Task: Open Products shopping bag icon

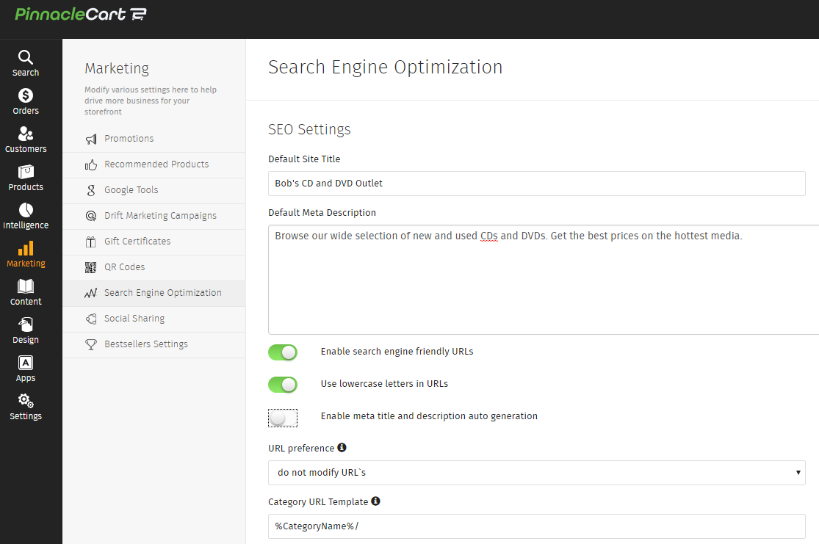Action: (26, 172)
